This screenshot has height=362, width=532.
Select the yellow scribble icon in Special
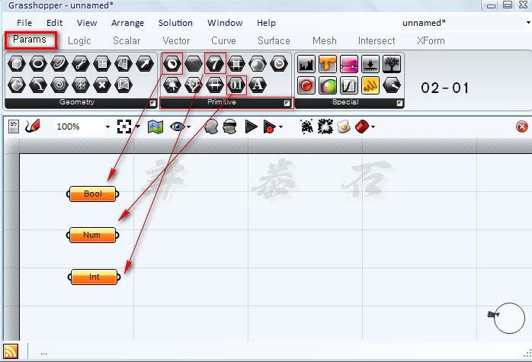click(x=370, y=85)
